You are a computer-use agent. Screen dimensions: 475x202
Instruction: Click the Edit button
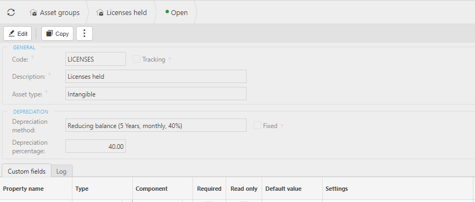pyautogui.click(x=18, y=34)
